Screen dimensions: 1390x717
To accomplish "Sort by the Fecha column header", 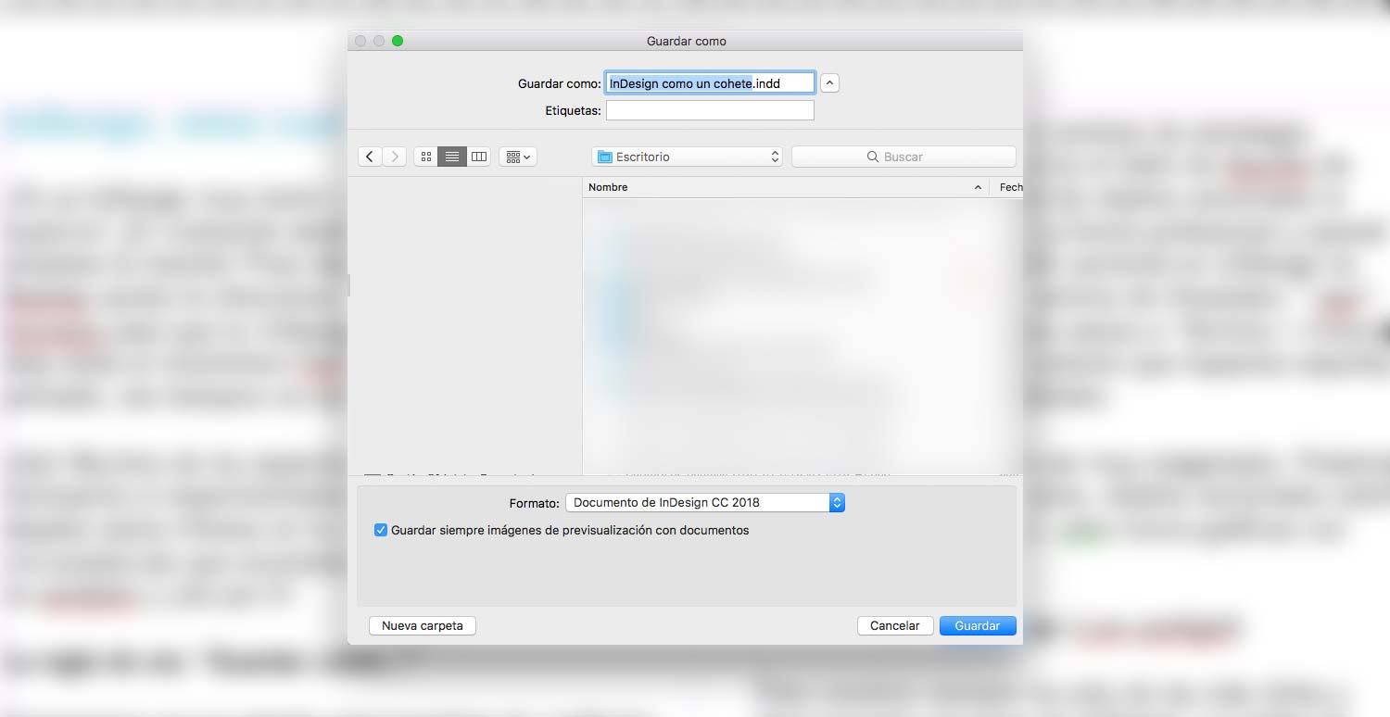I will (x=1008, y=187).
